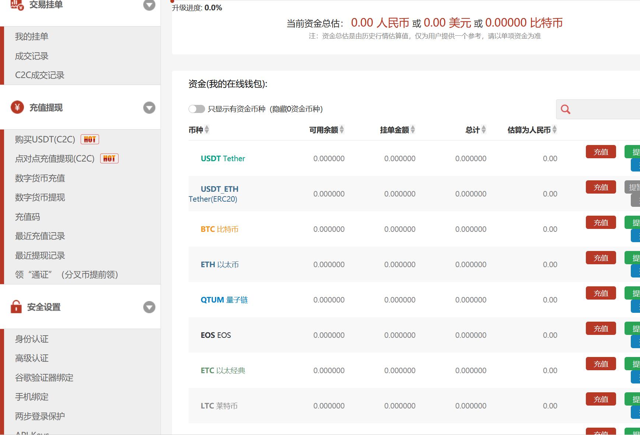Open 高级认证 menu item
This screenshot has width=640, height=435.
point(32,358)
